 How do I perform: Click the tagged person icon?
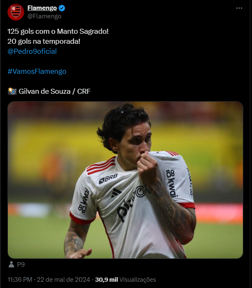click(11, 264)
